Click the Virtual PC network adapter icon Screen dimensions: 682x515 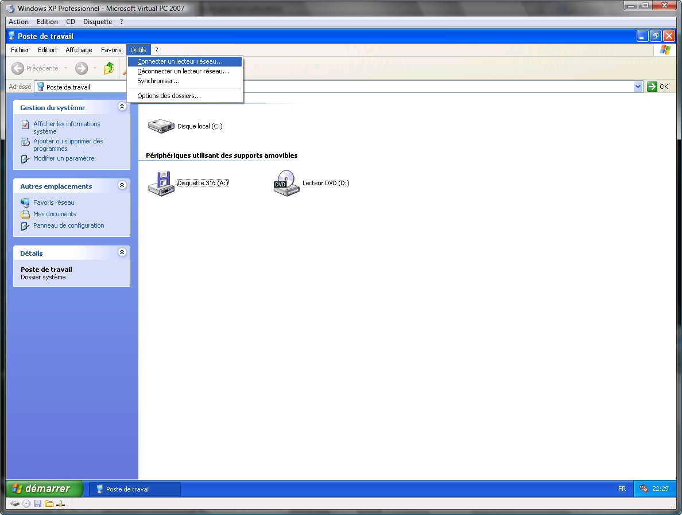click(61, 504)
